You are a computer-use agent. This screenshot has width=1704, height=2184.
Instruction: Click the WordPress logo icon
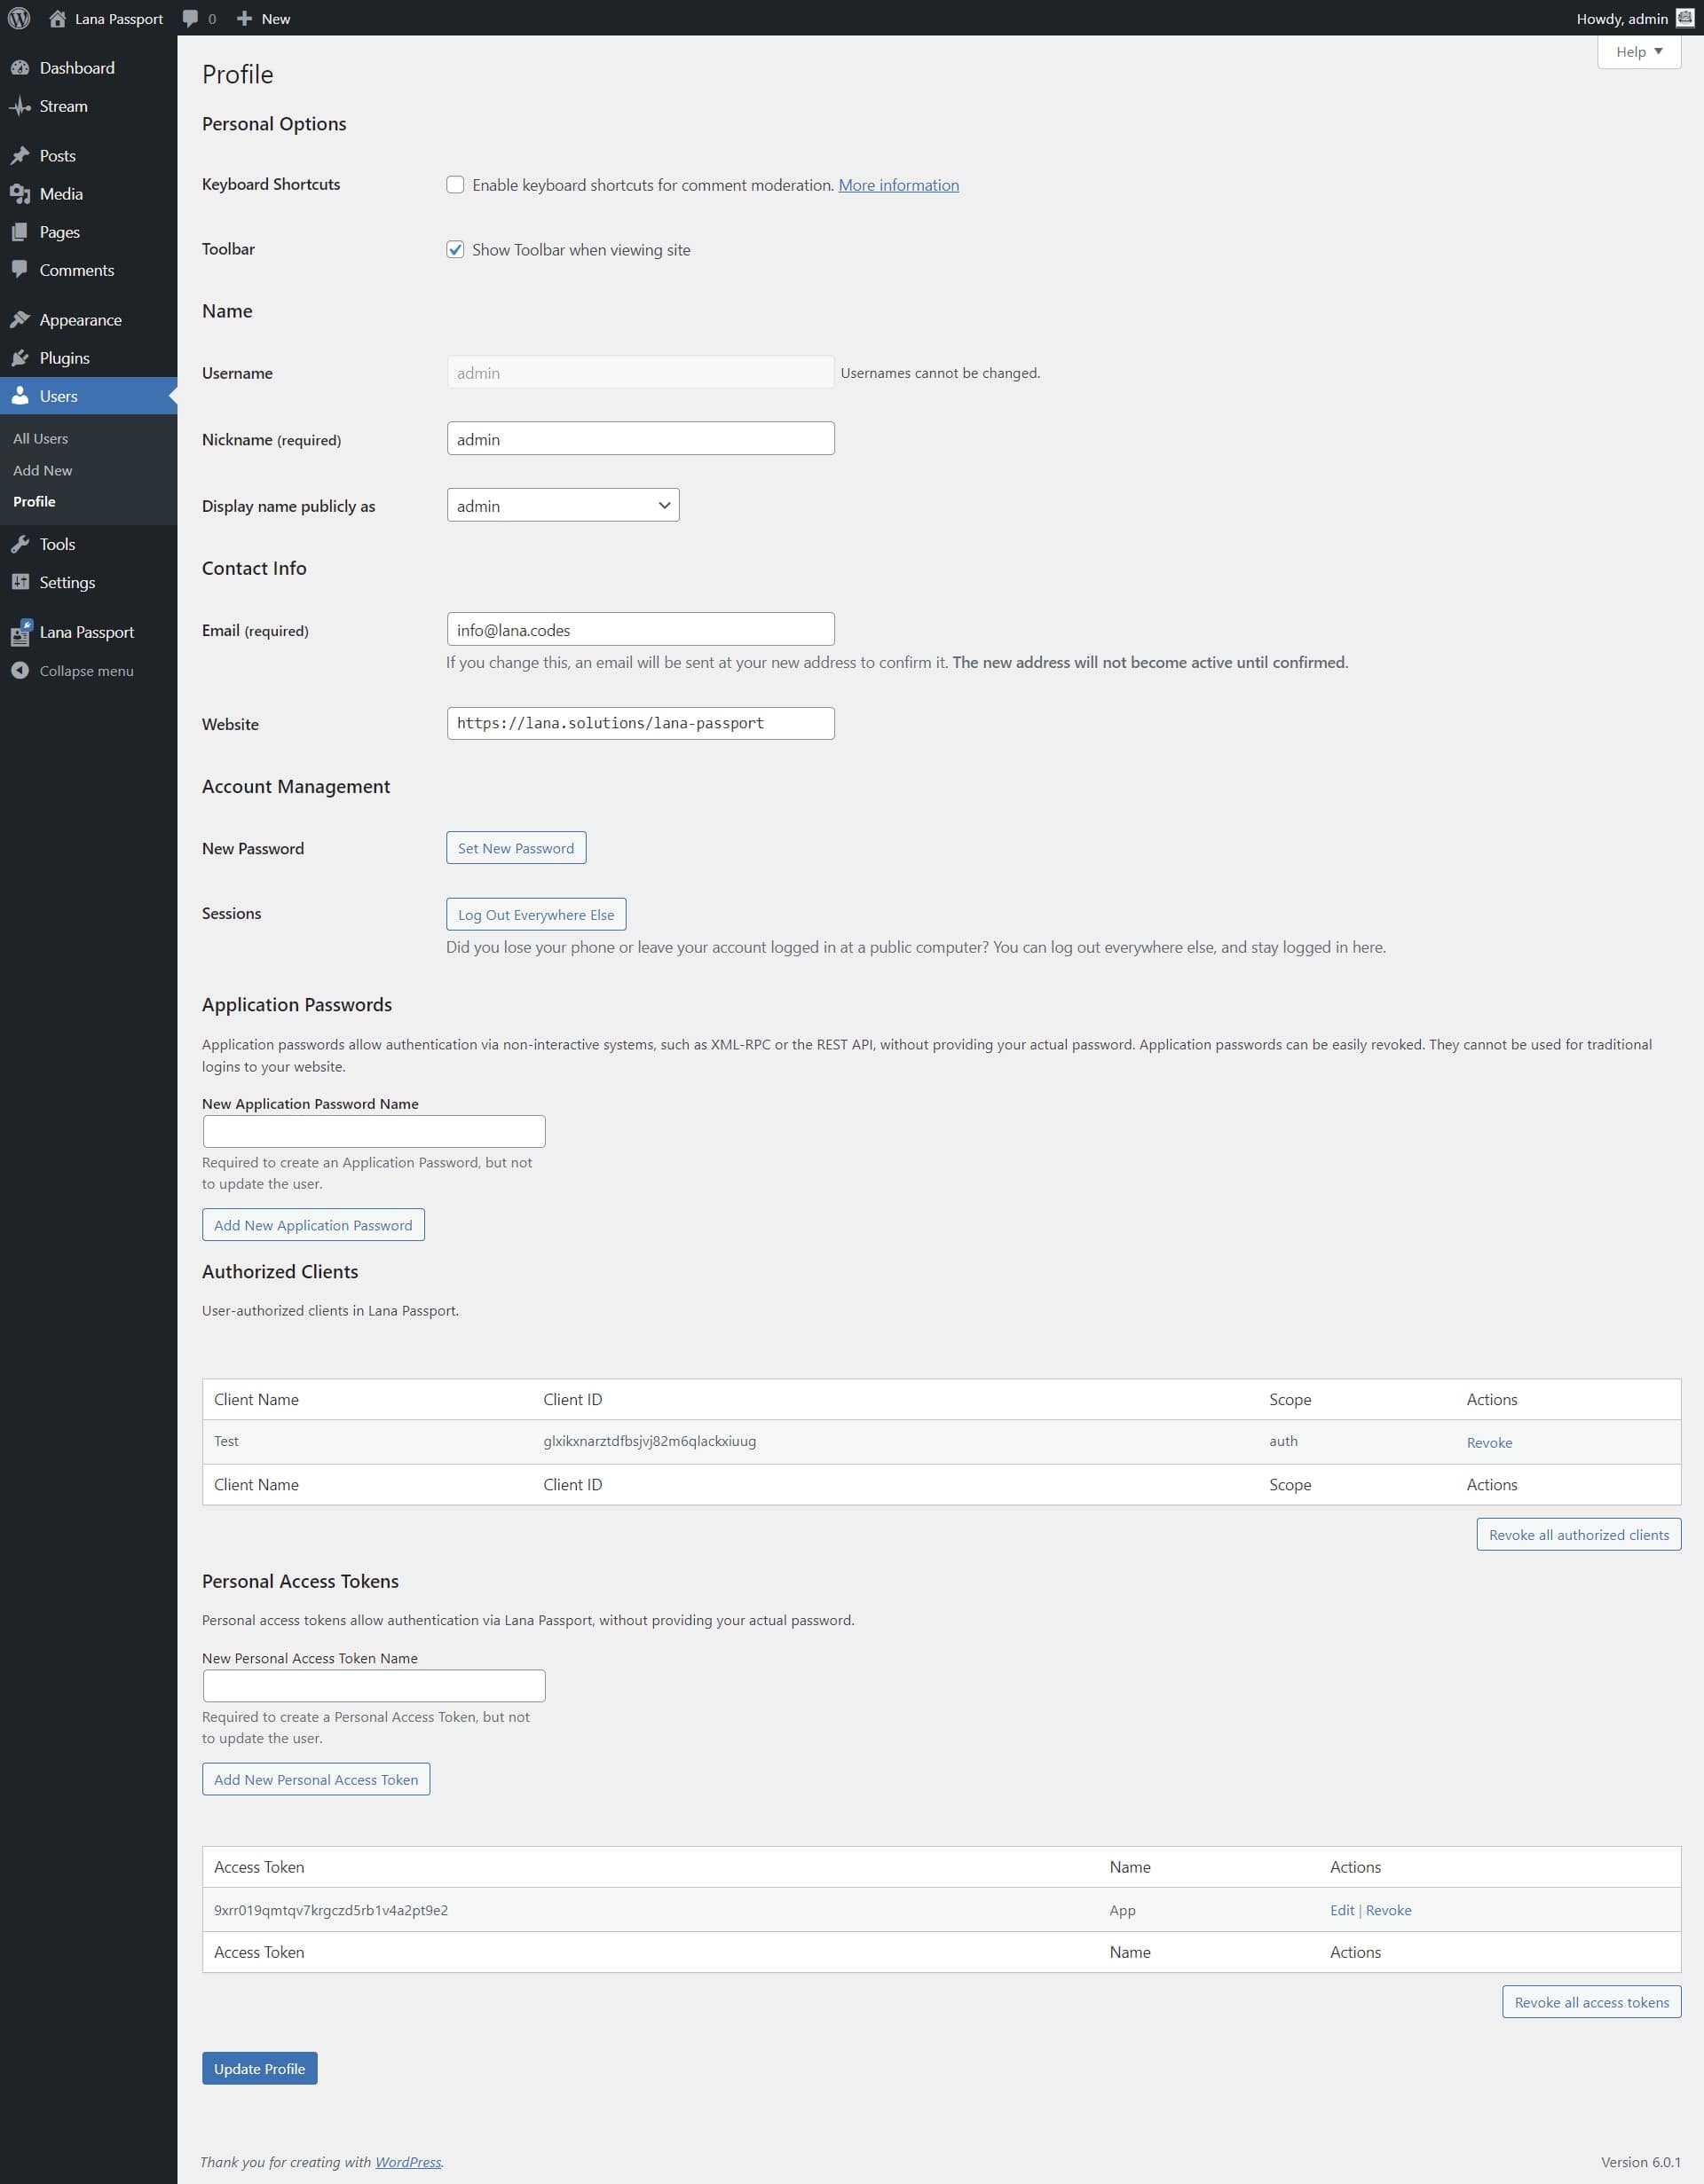[19, 18]
